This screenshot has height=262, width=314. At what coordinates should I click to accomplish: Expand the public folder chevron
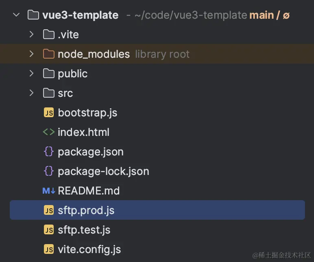pos(32,74)
